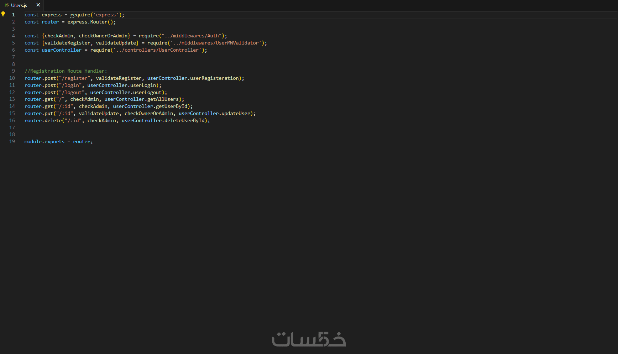
Task: Click checkOwnerOrAdmin in the import on line 4
Action: click(103, 36)
